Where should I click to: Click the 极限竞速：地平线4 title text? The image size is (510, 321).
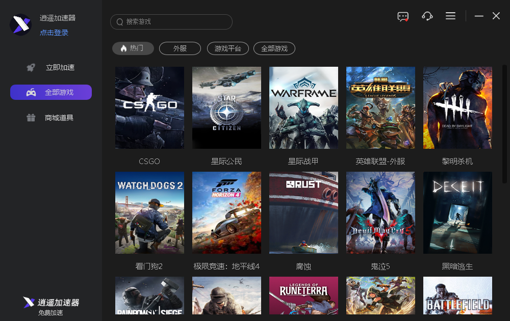coord(226,266)
